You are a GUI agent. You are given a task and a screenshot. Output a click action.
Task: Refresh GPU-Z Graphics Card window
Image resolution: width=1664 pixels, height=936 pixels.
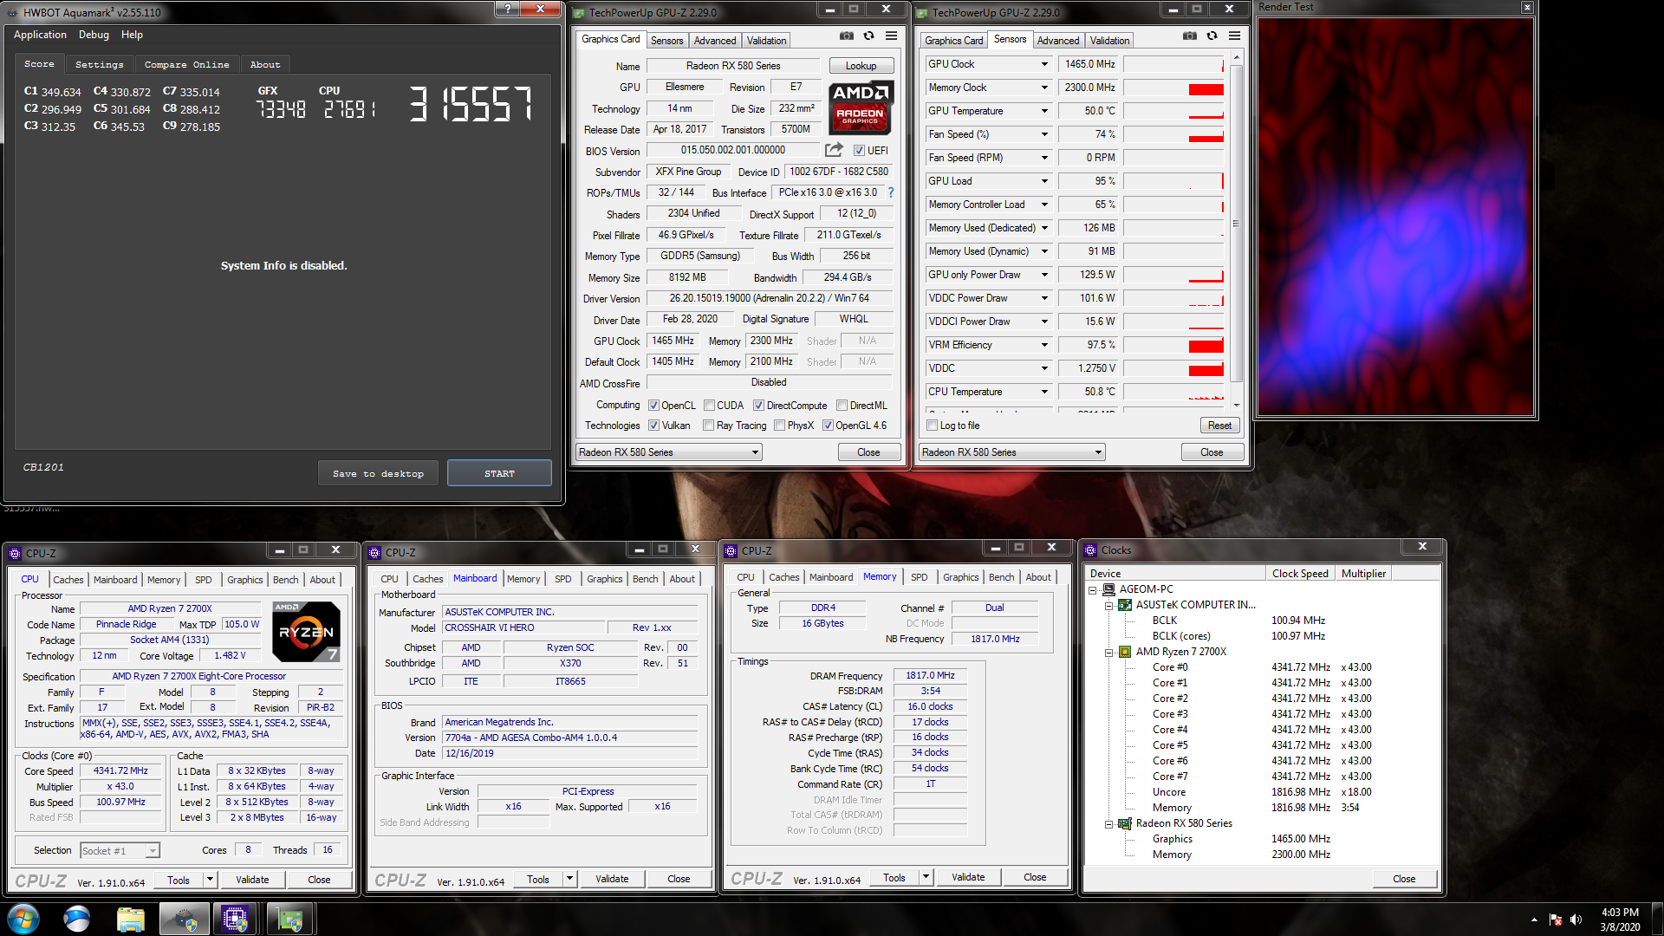(868, 36)
